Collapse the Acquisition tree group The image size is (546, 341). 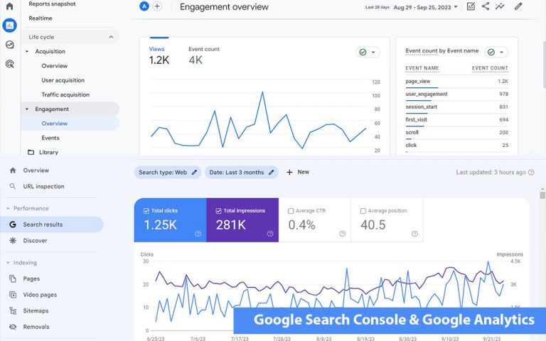click(27, 52)
